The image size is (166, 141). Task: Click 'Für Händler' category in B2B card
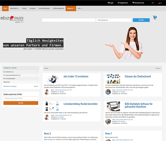[x=122, y=121]
